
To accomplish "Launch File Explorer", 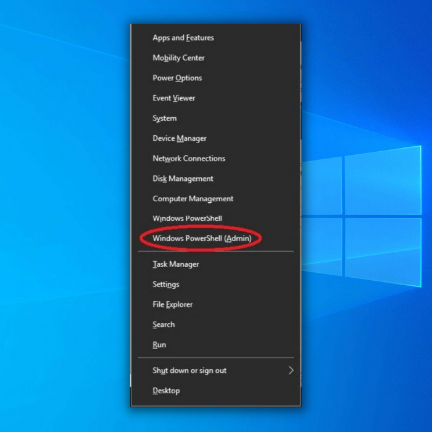I will coord(172,304).
